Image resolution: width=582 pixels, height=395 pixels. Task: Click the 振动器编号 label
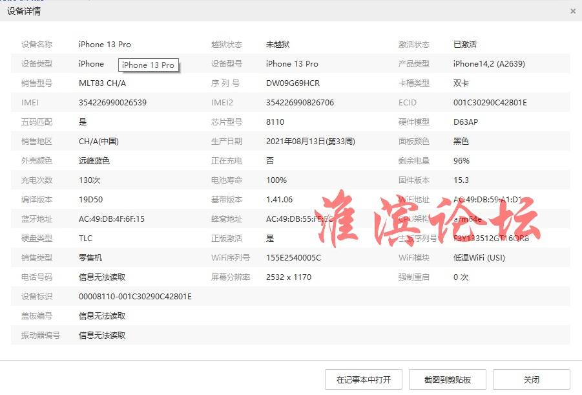pyautogui.click(x=41, y=335)
